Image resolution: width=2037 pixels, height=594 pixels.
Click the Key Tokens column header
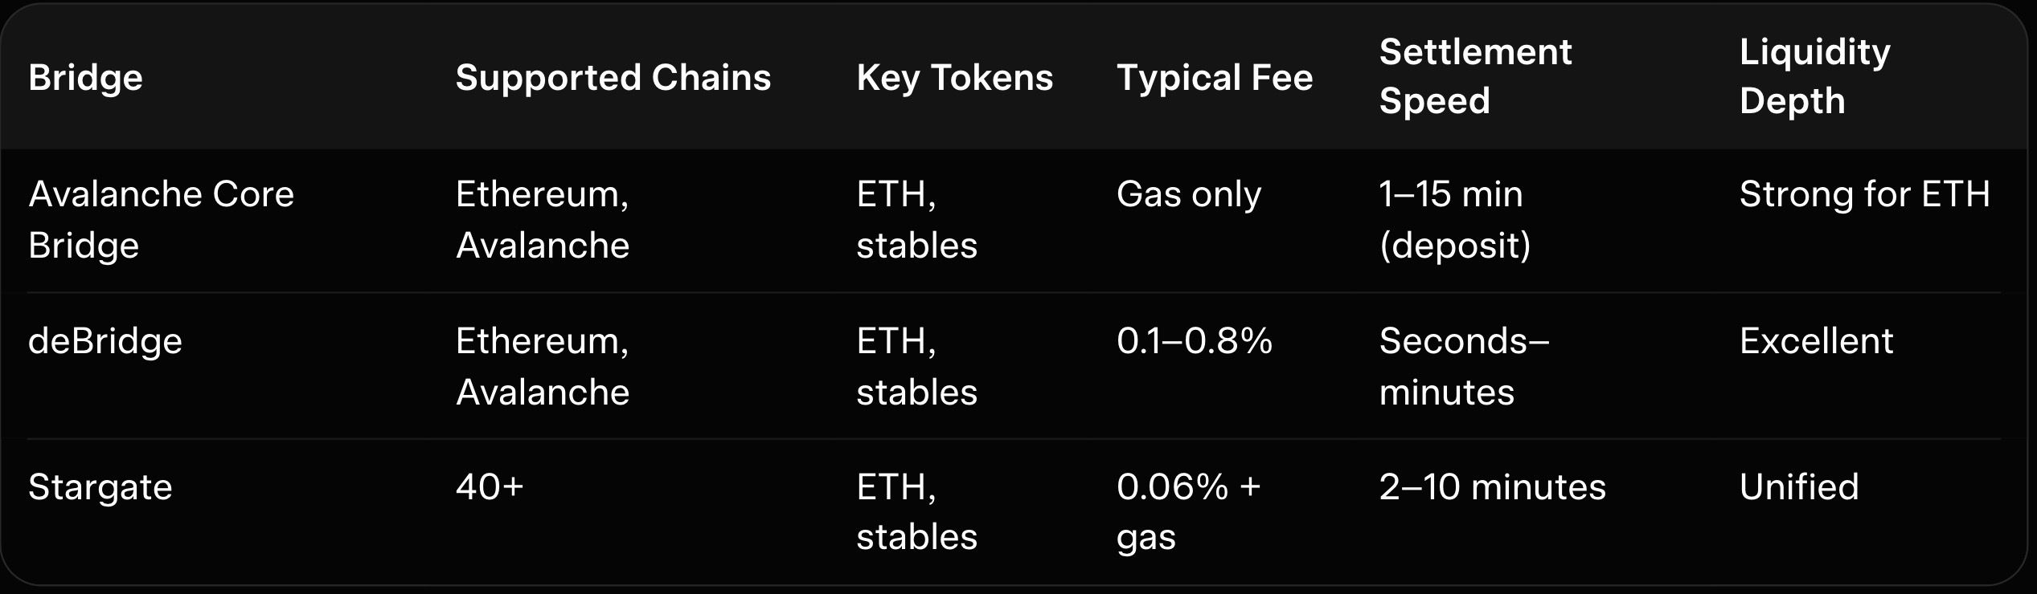click(x=954, y=78)
